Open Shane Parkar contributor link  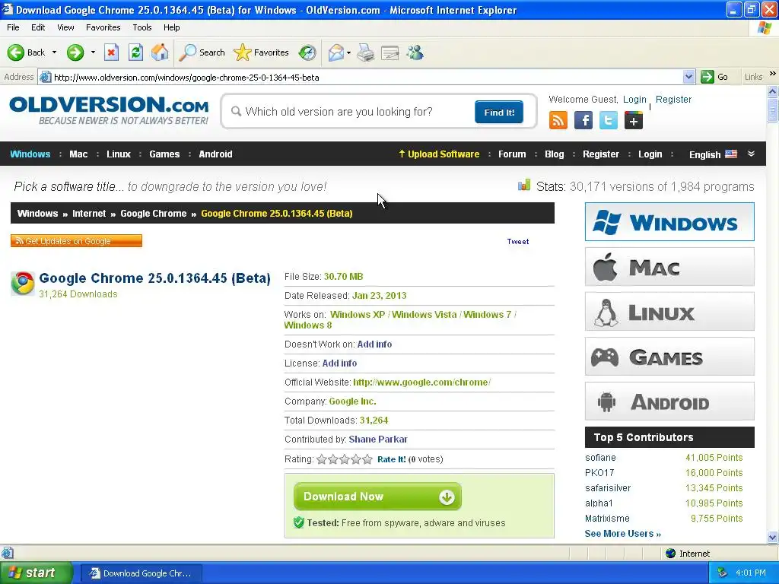click(x=378, y=439)
